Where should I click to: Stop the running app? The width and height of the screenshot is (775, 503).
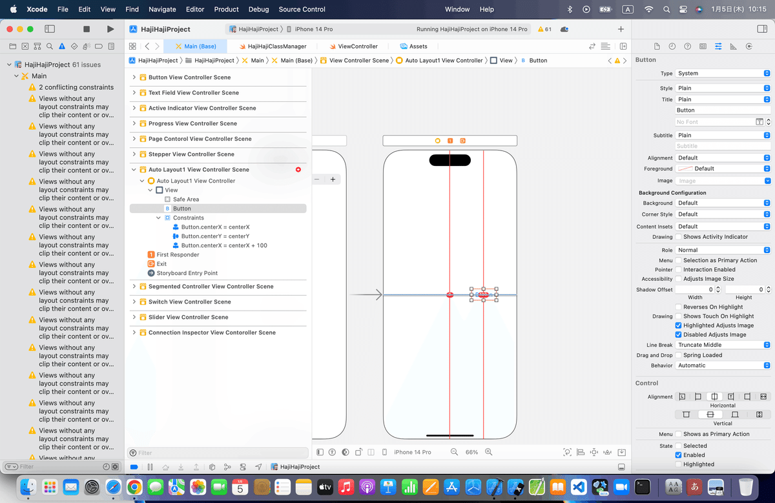(87, 29)
